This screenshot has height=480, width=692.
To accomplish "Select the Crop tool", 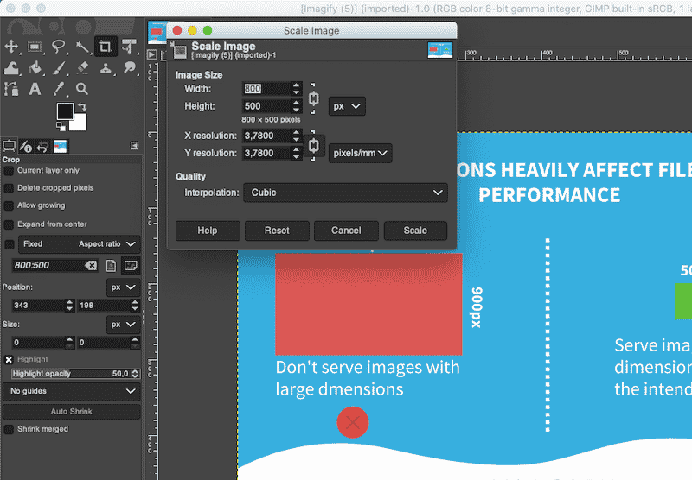I will 106,47.
